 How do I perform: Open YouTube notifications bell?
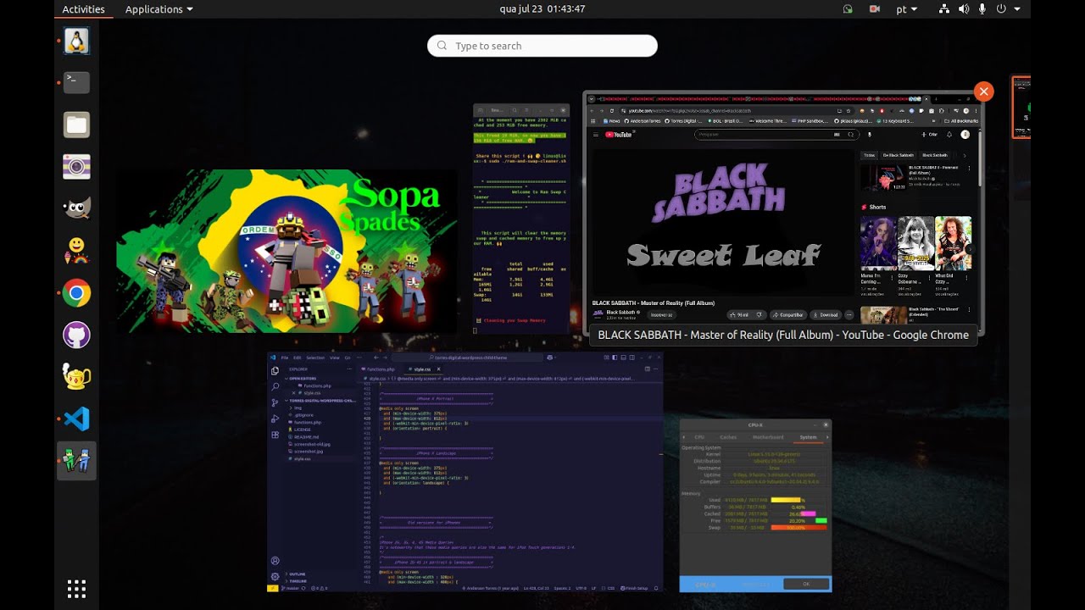949,134
